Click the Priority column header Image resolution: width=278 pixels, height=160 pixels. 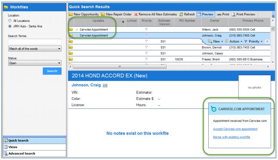tap(147, 21)
